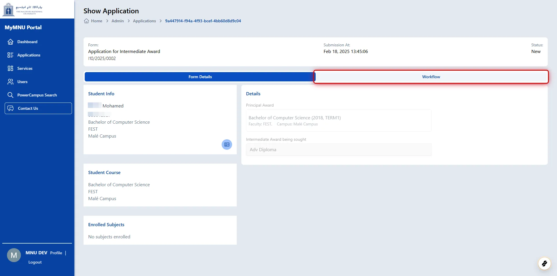Click the Student Info heading

[x=101, y=94]
